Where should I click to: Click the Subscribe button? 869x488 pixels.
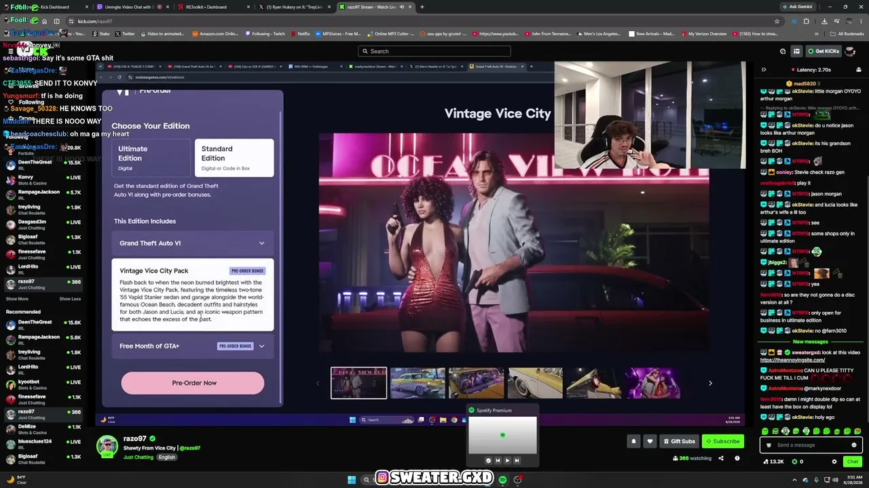[x=723, y=441]
